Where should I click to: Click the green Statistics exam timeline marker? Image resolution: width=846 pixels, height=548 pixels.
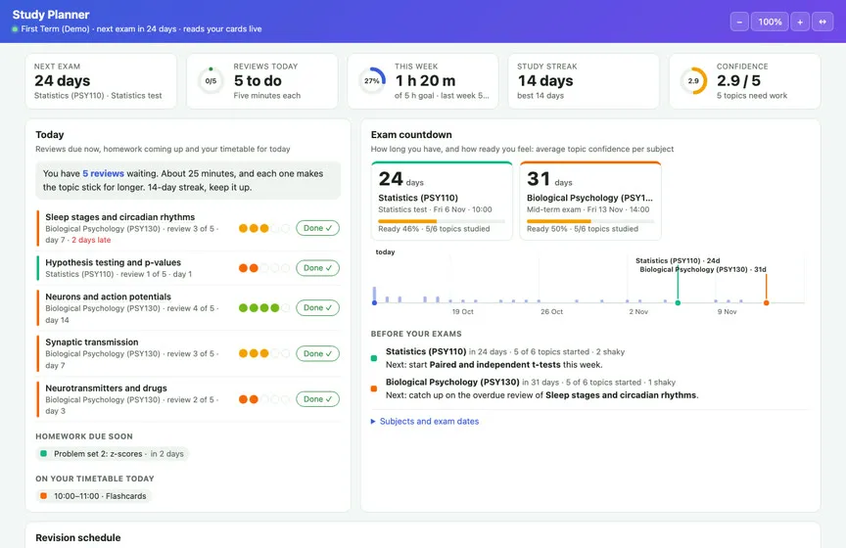[x=678, y=302]
